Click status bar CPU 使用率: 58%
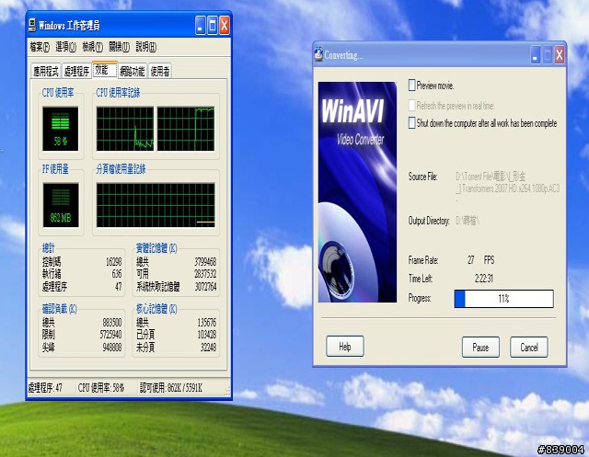Screen dimensions: 589x457 [x=101, y=388]
